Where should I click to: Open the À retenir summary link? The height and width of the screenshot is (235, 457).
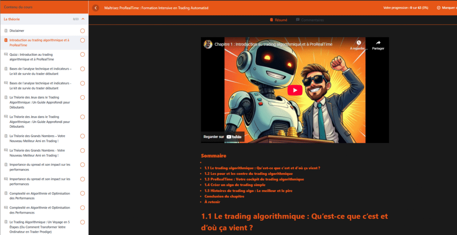coord(212,202)
